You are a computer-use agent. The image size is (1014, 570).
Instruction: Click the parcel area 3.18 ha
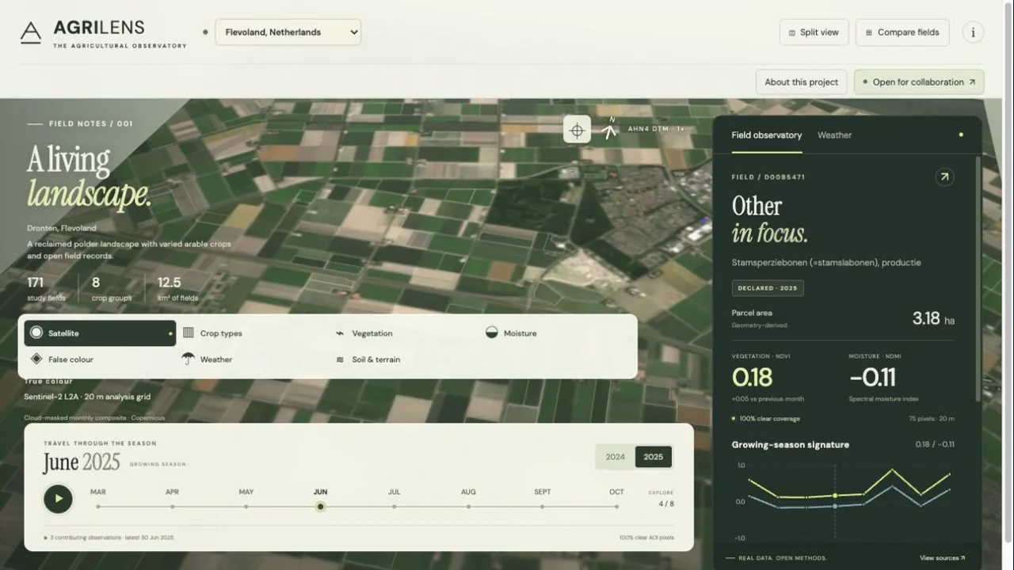click(x=933, y=318)
